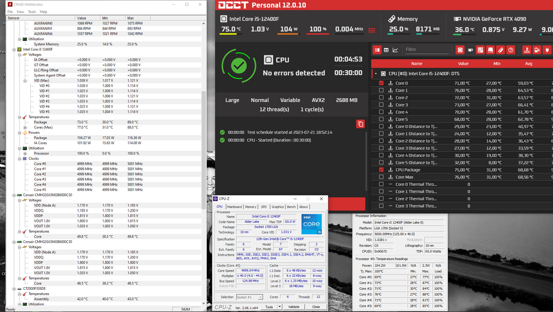This screenshot has width=553, height=312.
Task: Toggle motherboard sensor filter in OCCT
Action: [480, 50]
